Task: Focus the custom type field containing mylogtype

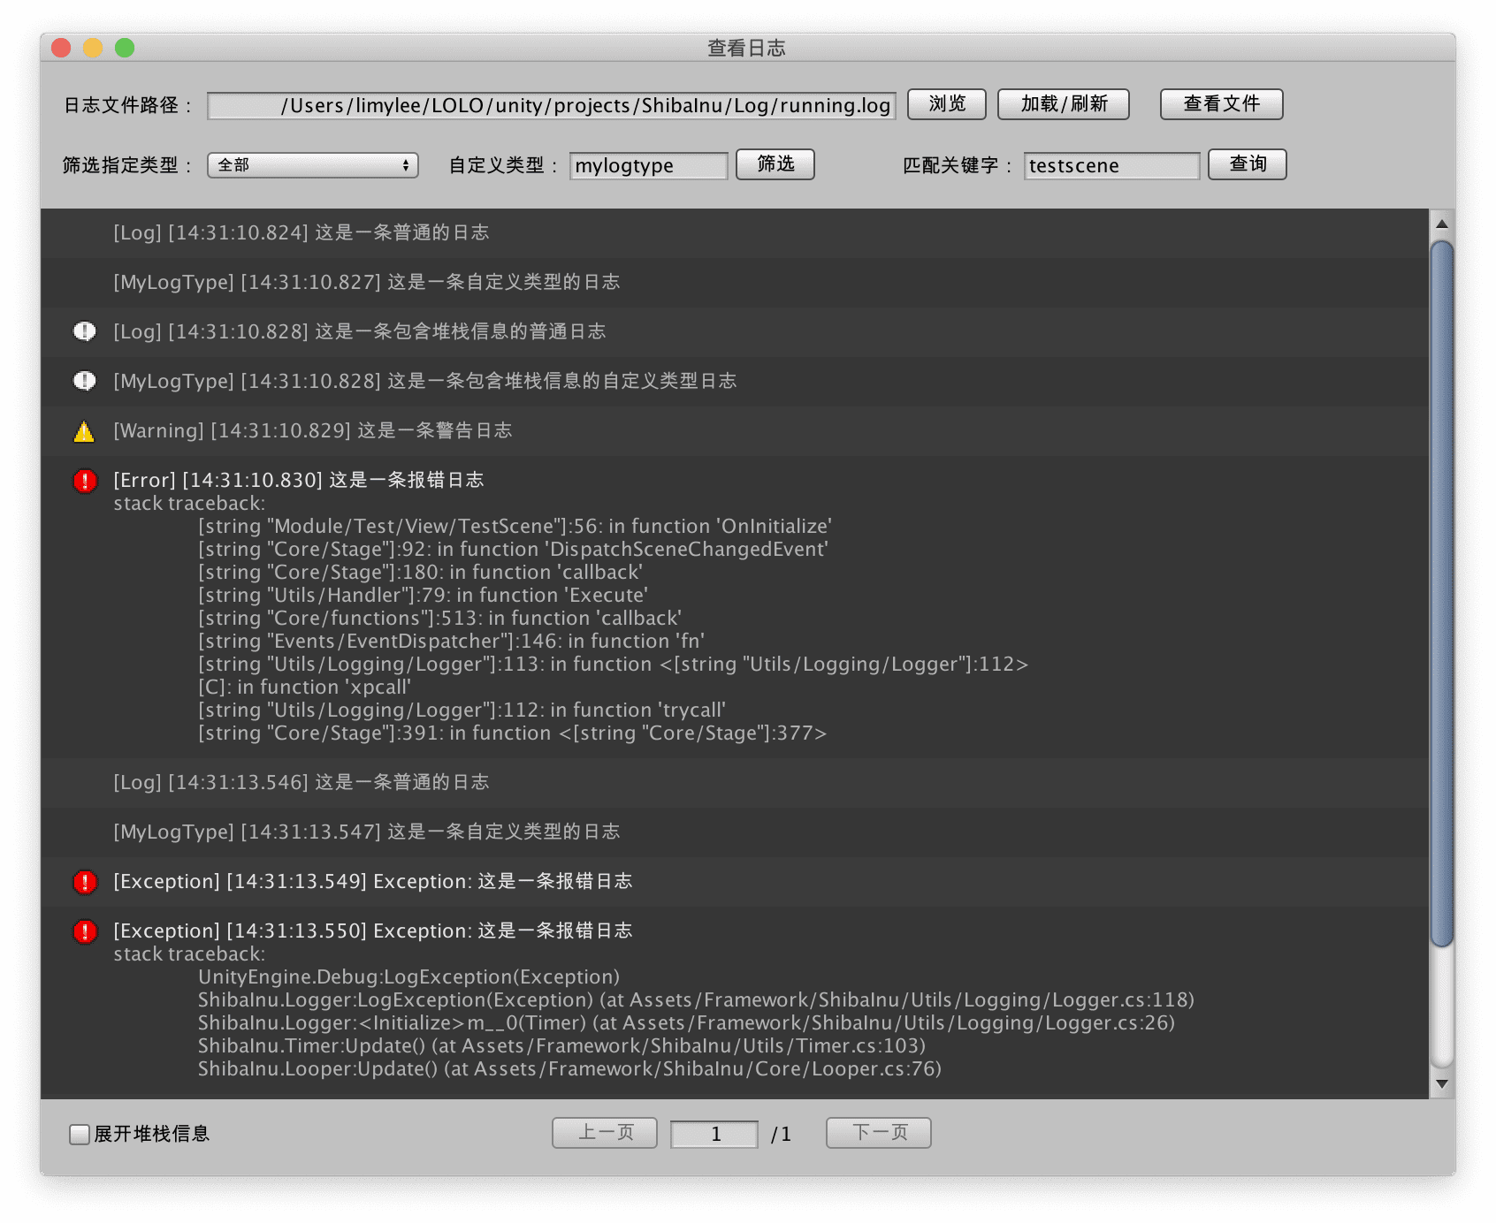Action: (x=649, y=166)
